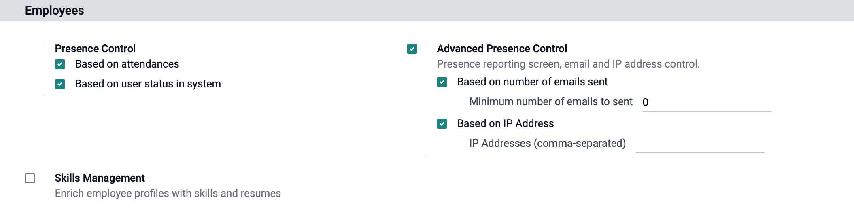This screenshot has height=224, width=854.
Task: Click the Based on attendances label text
Action: click(x=127, y=64)
